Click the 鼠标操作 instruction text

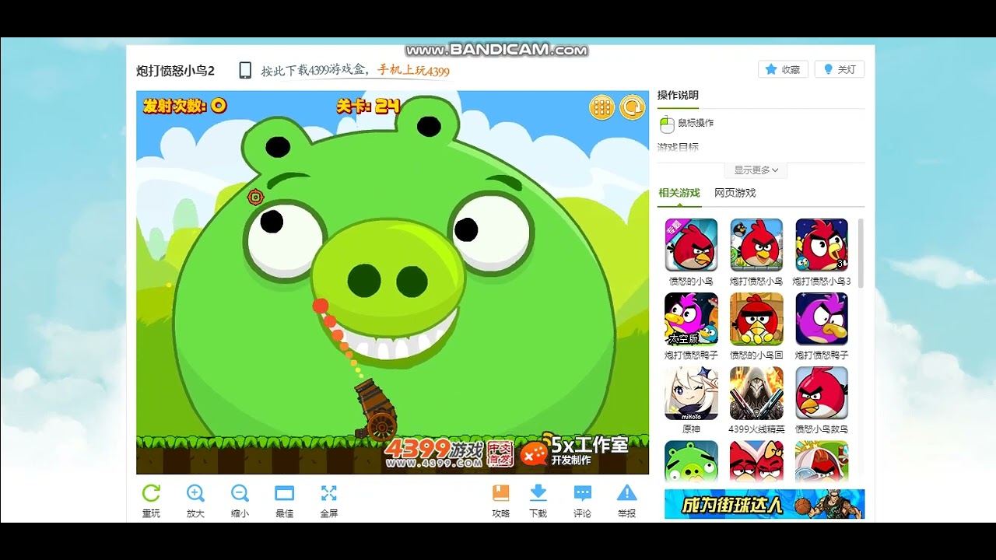point(696,123)
